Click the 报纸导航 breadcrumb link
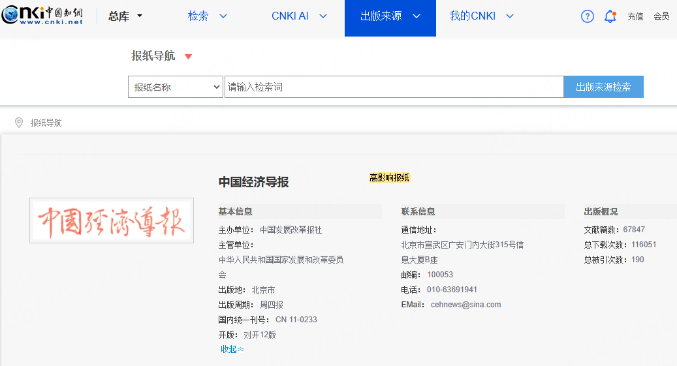Screen dimensions: 677x366 [x=46, y=123]
